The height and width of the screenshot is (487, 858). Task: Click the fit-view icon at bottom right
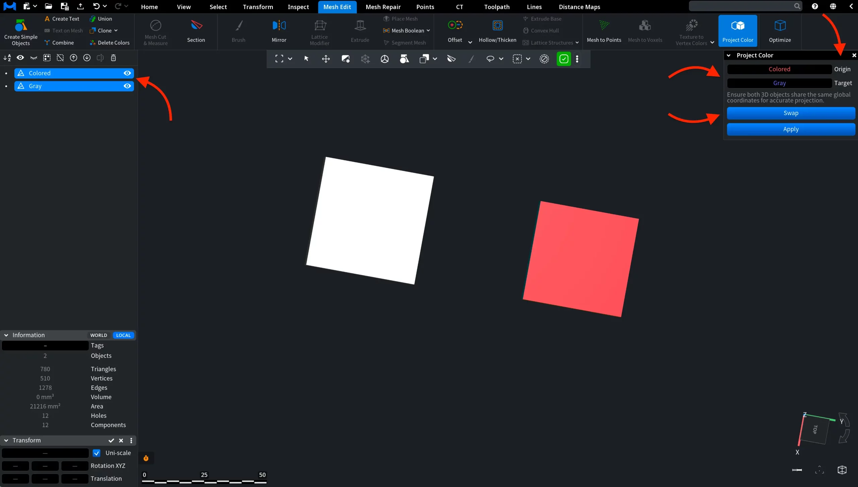(819, 470)
